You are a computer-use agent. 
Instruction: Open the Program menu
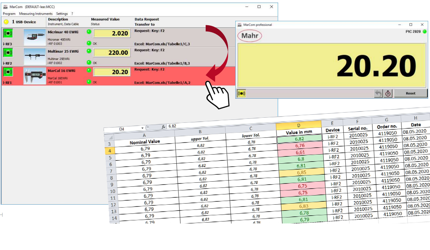(9, 14)
